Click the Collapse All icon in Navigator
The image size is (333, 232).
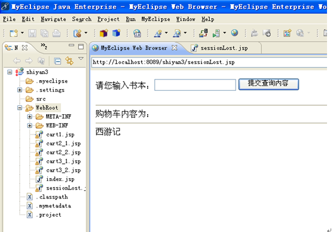(57, 61)
